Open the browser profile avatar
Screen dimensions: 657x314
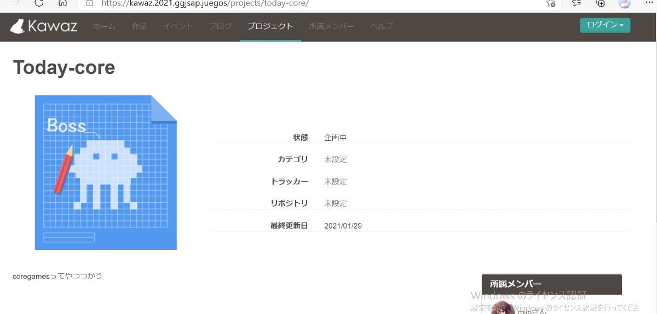(x=625, y=3)
